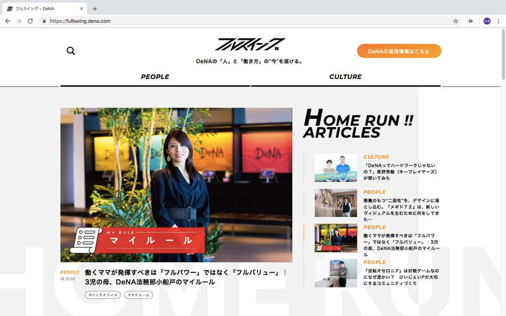Viewport: 506px width, 316px height.
Task: Open the purple profile avatar
Action: point(487,21)
